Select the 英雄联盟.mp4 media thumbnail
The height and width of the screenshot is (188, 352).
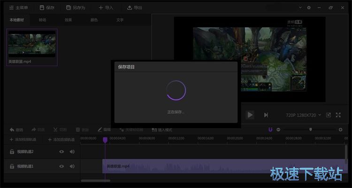32,47
